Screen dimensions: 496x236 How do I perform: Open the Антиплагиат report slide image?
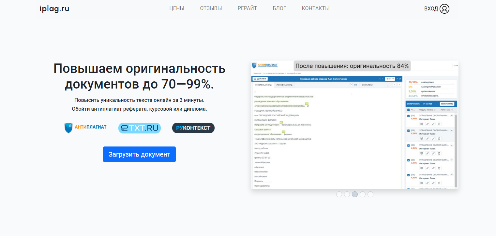coord(355,125)
